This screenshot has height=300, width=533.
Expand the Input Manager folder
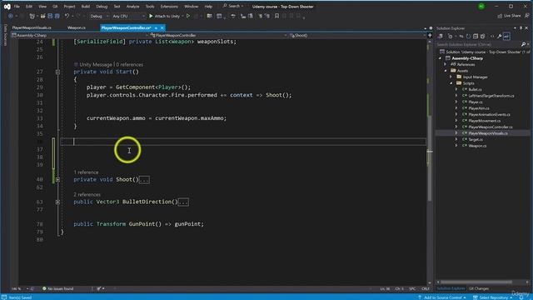(451, 77)
